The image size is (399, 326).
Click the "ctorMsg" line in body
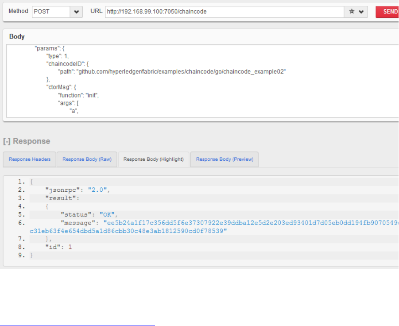61,87
